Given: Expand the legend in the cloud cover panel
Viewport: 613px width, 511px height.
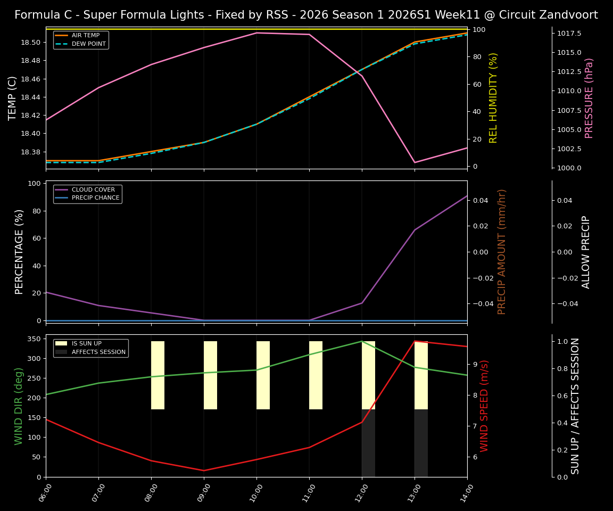Looking at the screenshot, I should pyautogui.click(x=87, y=193).
